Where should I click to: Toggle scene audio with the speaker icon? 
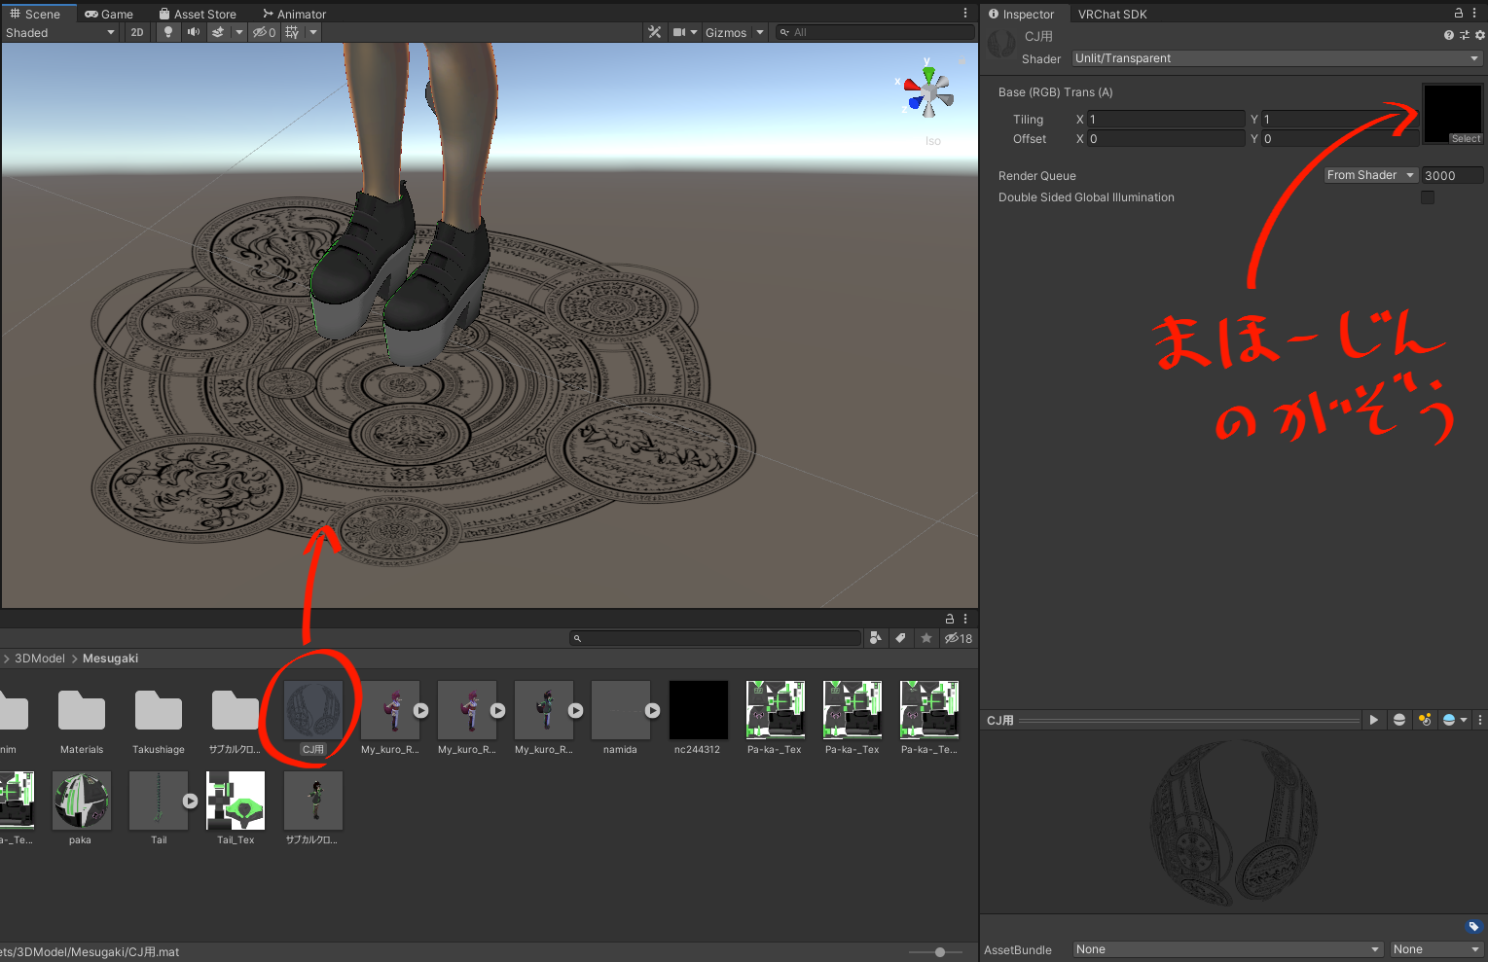click(x=194, y=32)
